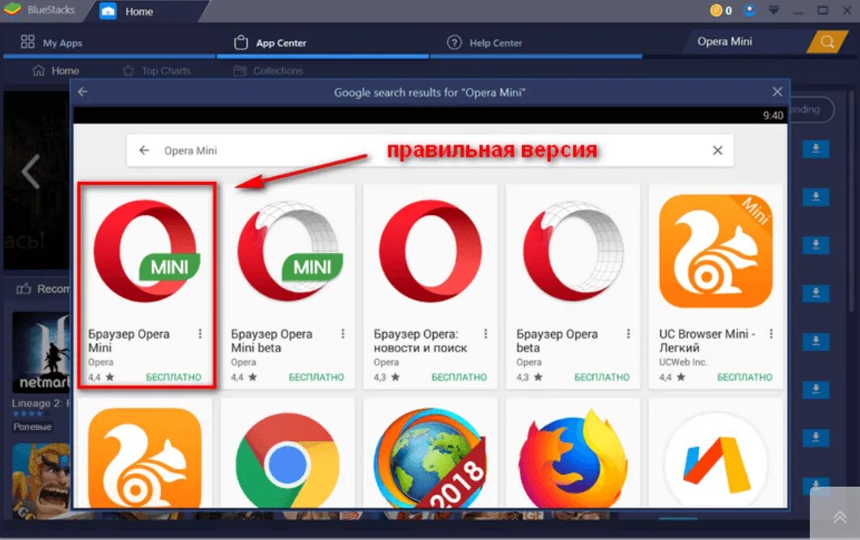Open the netmarble Lineage 2 game thumbnail
The height and width of the screenshot is (540, 860).
pyautogui.click(x=41, y=352)
